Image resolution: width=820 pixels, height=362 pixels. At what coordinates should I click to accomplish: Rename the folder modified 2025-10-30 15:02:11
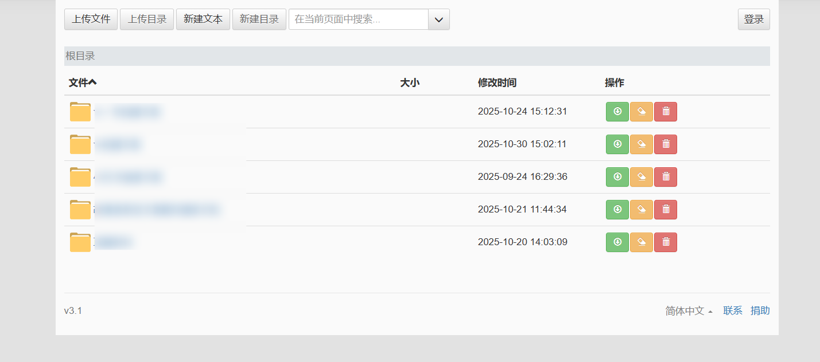642,144
